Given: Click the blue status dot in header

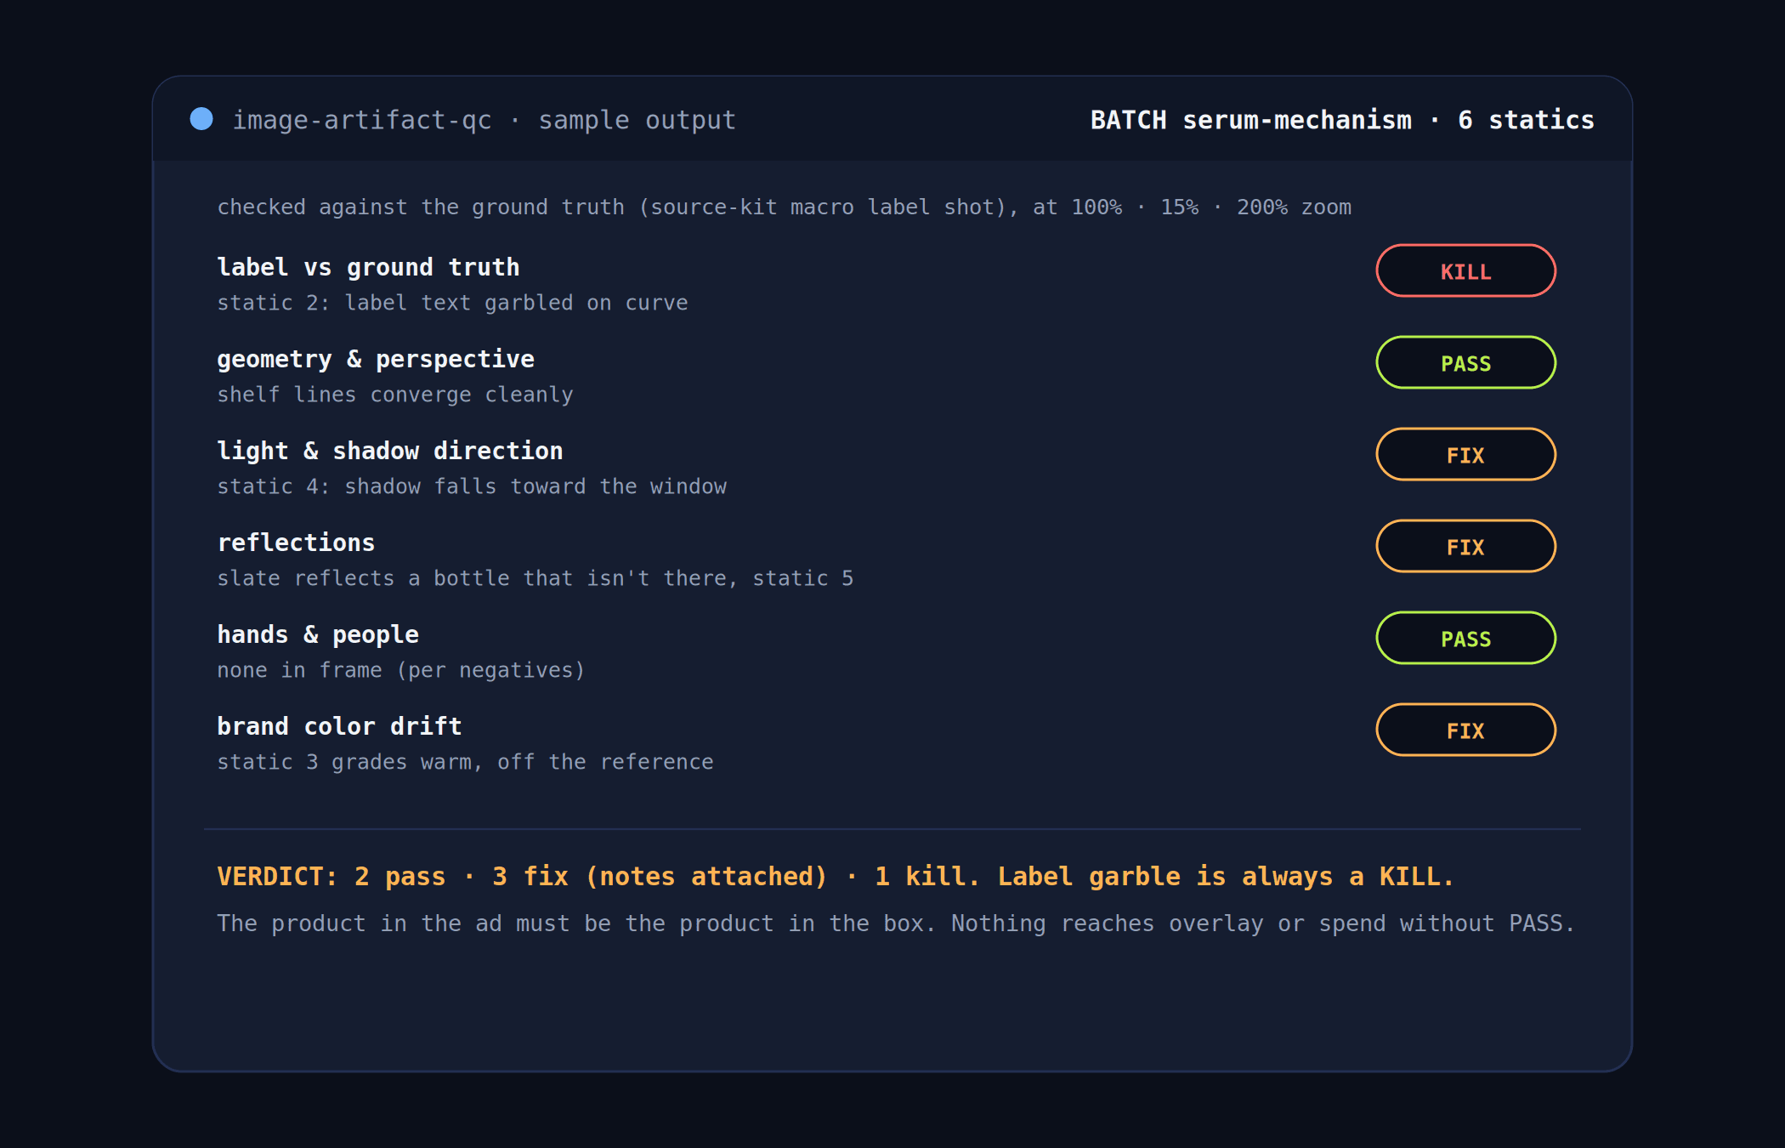Looking at the screenshot, I should (201, 119).
